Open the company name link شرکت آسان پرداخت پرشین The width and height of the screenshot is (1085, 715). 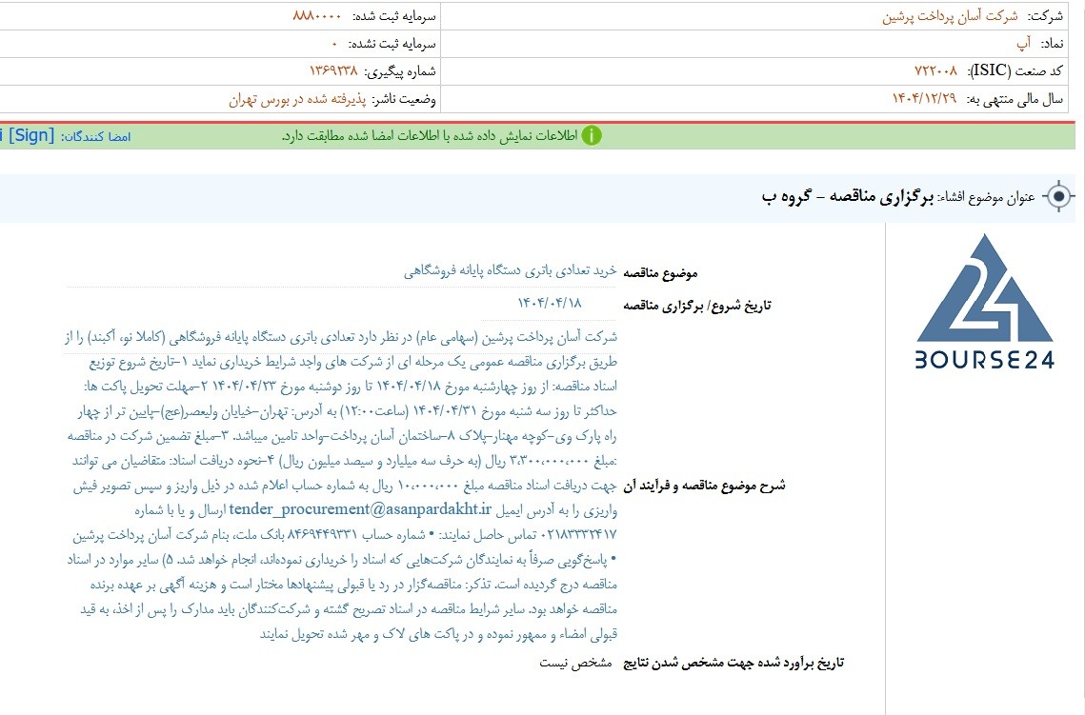click(950, 16)
